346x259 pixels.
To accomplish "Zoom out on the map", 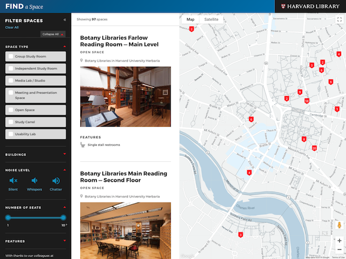I will point(339,251).
